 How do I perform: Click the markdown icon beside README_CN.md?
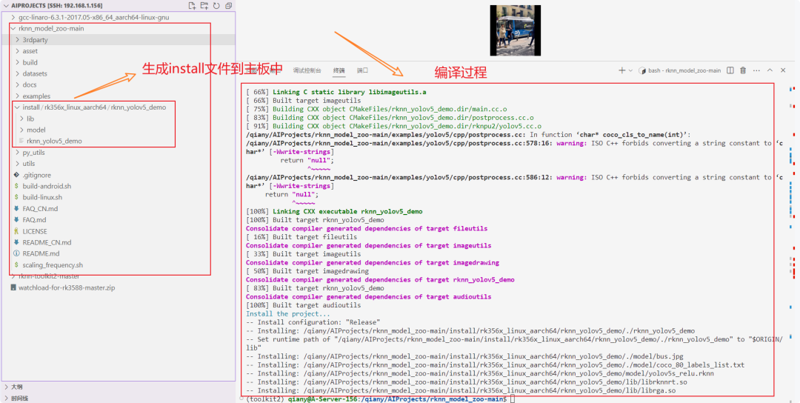pos(17,242)
